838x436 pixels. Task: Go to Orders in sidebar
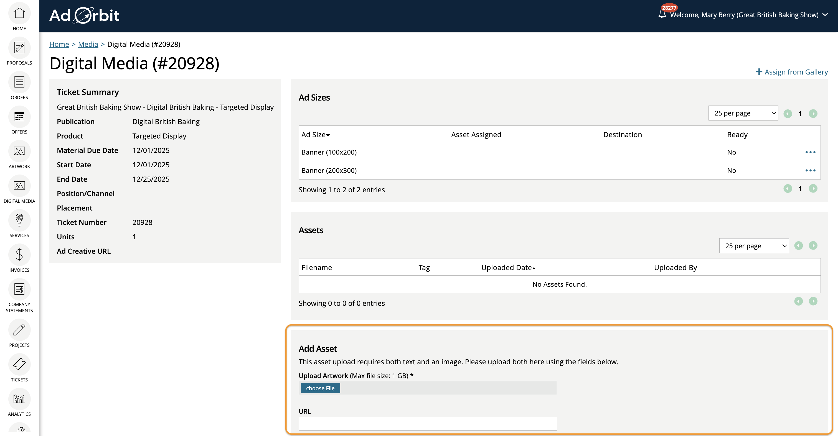coord(19,83)
